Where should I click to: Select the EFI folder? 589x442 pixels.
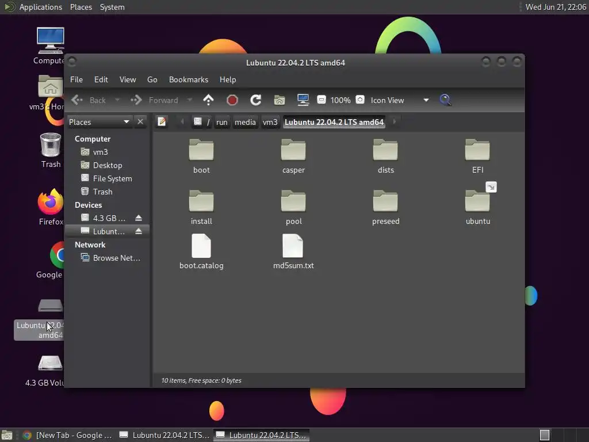coord(477,156)
